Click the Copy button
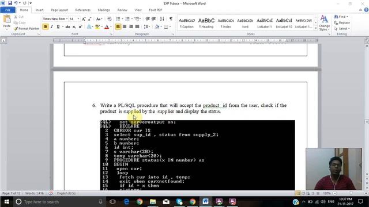Viewport: 369px width, 207px height. coord(20,22)
